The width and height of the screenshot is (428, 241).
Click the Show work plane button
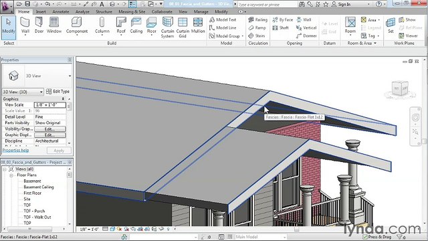click(x=407, y=19)
